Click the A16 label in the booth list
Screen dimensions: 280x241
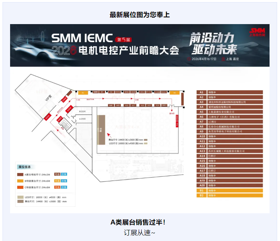(x=202, y=166)
